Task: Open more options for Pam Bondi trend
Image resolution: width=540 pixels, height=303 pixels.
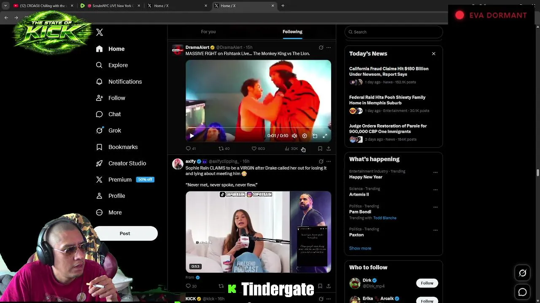Action: (x=435, y=207)
